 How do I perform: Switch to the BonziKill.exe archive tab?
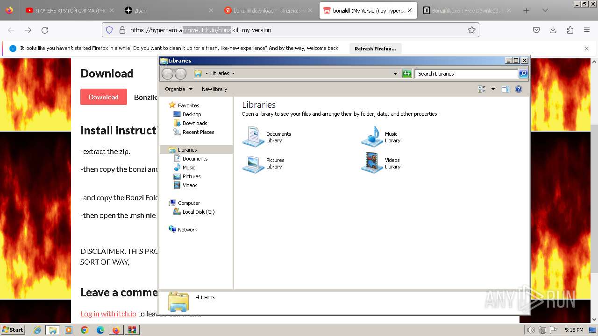click(x=466, y=10)
